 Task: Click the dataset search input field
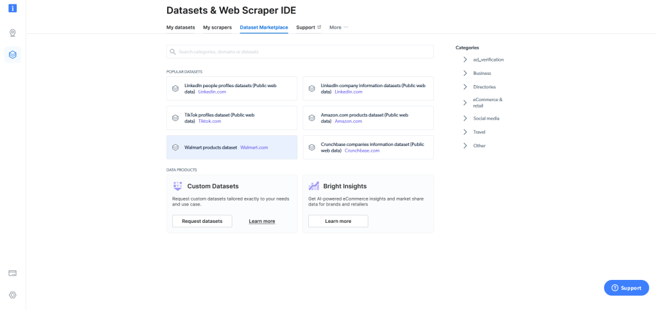(301, 52)
